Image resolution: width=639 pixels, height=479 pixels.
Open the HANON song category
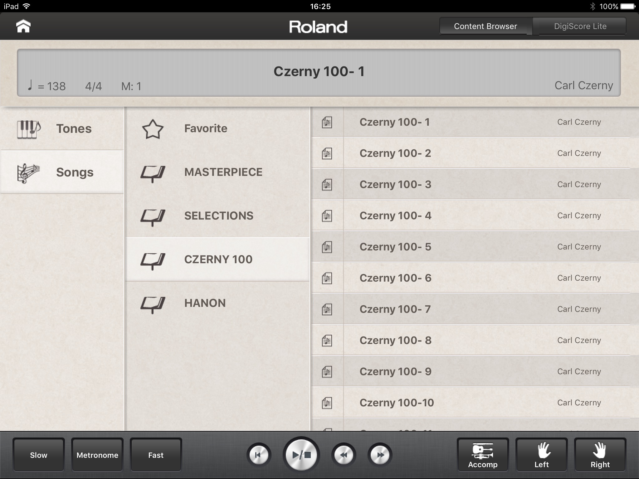point(205,303)
